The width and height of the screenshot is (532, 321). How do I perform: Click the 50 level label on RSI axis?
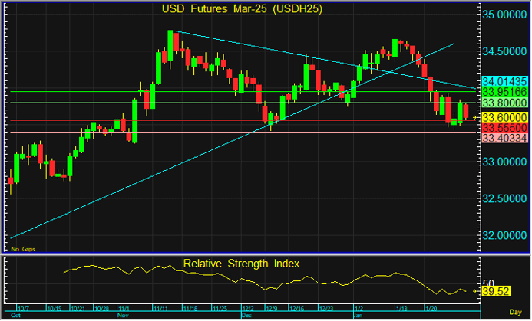click(488, 282)
